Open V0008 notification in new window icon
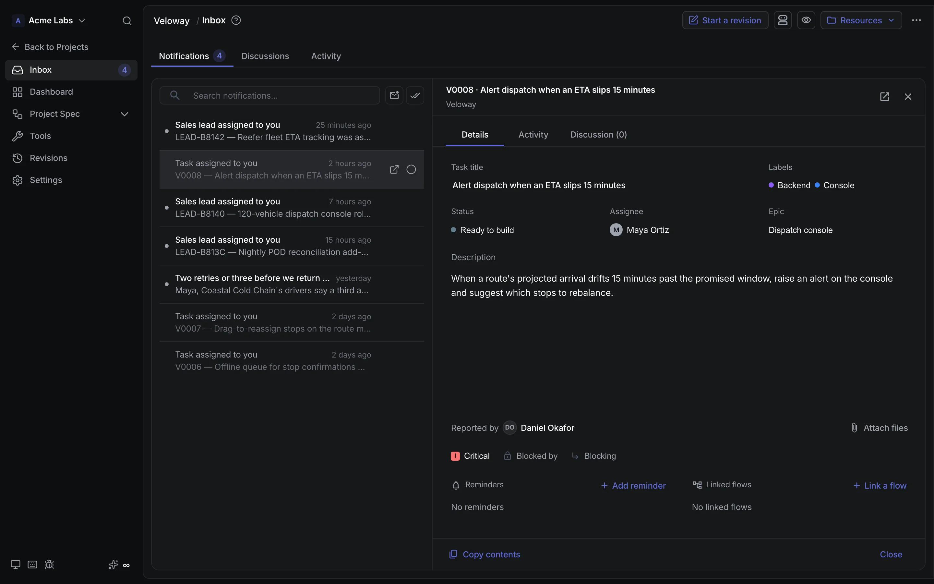Image resolution: width=934 pixels, height=584 pixels. (x=394, y=169)
